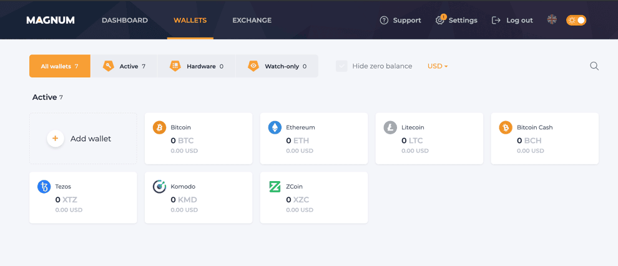Click the Tezos coin icon
The height and width of the screenshot is (266, 618).
pos(44,187)
